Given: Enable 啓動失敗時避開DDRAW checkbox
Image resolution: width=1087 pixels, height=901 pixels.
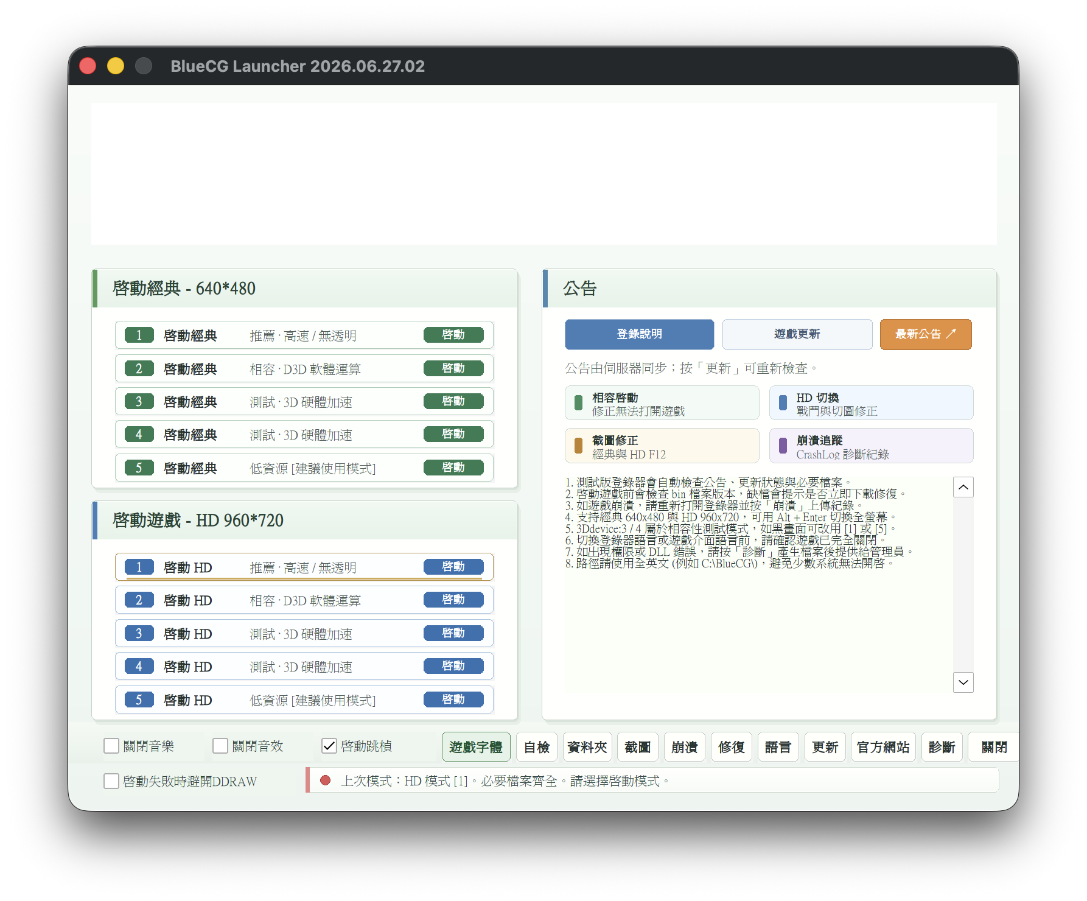Looking at the screenshot, I should (111, 781).
